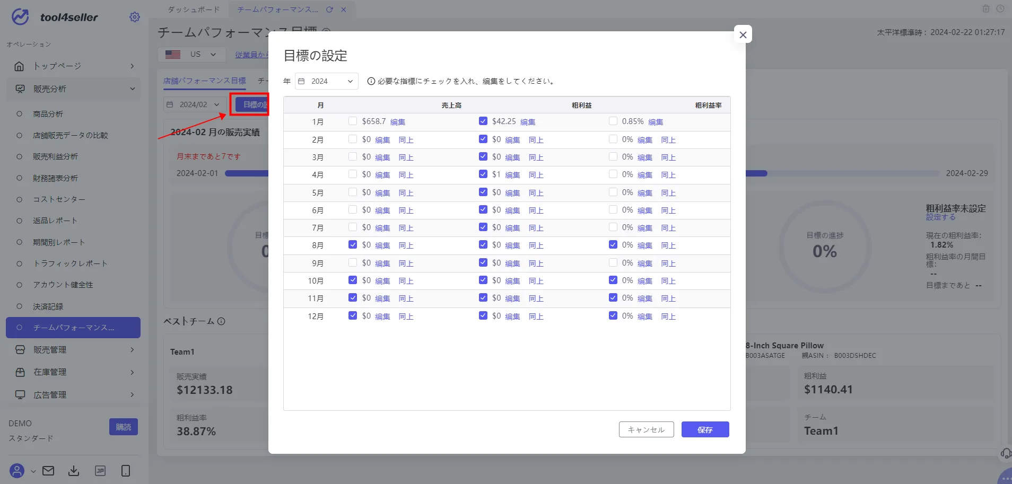1012x484 pixels.
Task: Open the user account avatar icon
Action: (x=17, y=471)
